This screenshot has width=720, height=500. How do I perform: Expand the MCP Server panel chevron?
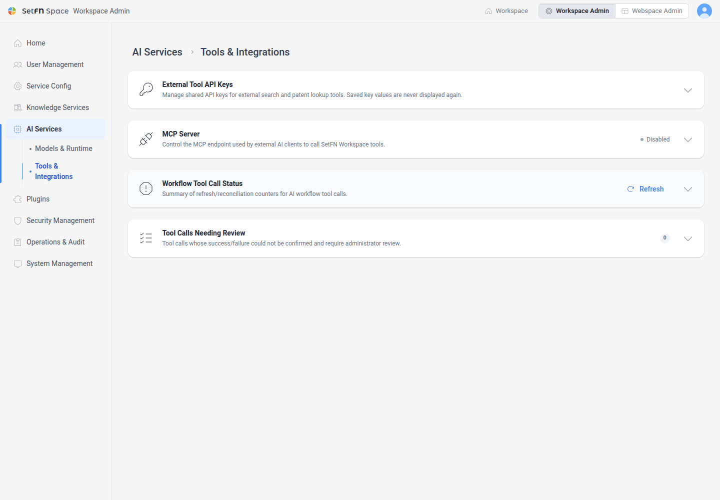[x=688, y=139]
